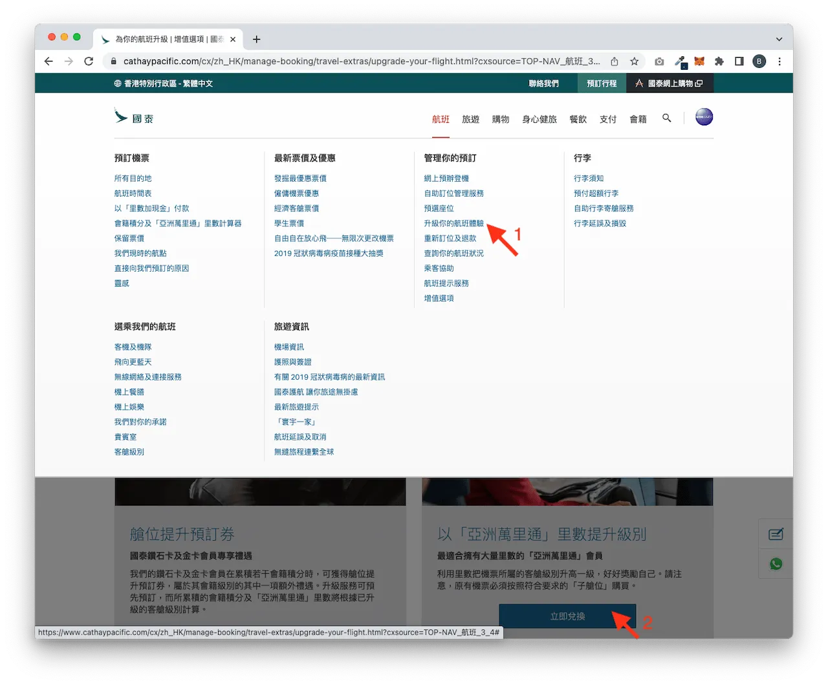This screenshot has height=685, width=828.
Task: Click the browser forward arrow
Action: 69,61
